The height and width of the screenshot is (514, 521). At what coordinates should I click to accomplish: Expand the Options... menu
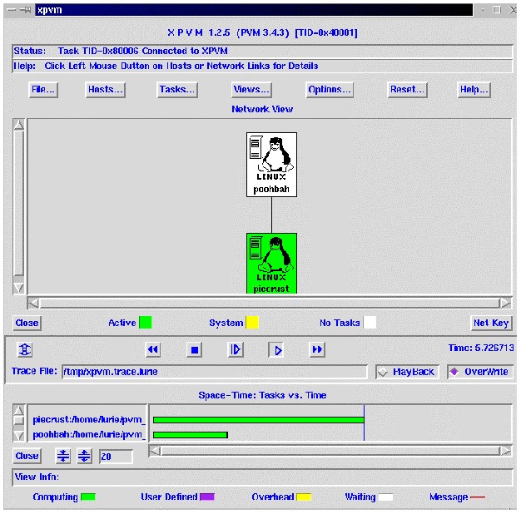point(330,90)
